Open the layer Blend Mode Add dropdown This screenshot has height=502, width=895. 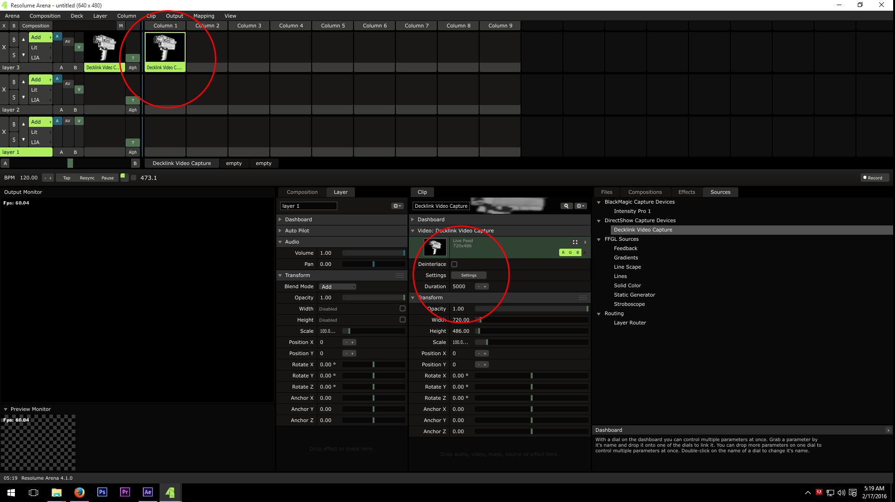tap(338, 287)
